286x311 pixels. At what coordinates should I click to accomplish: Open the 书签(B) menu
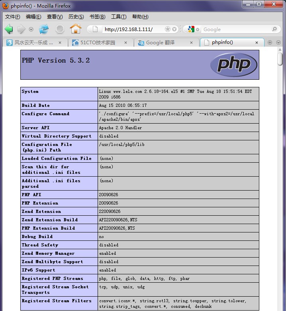(x=97, y=17)
